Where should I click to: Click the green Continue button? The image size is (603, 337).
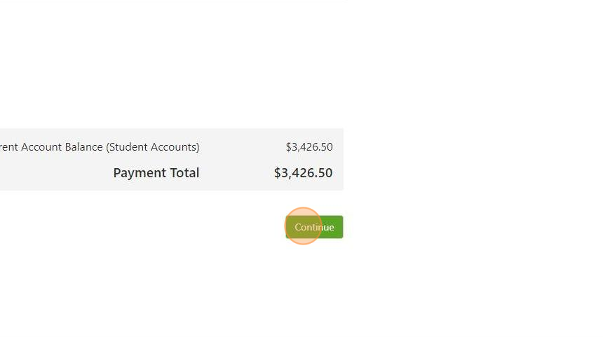tap(314, 227)
